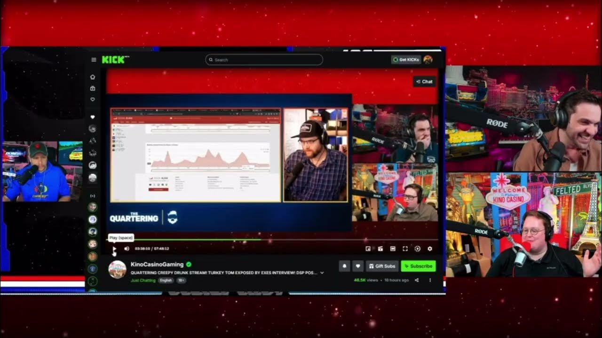Show the Chat panel
Image resolution: width=602 pixels, height=338 pixels.
[x=424, y=82]
